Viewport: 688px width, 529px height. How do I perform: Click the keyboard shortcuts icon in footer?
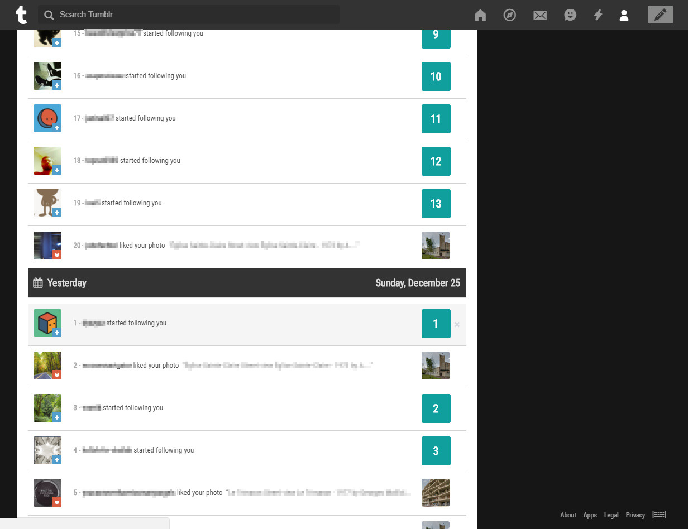pos(660,514)
